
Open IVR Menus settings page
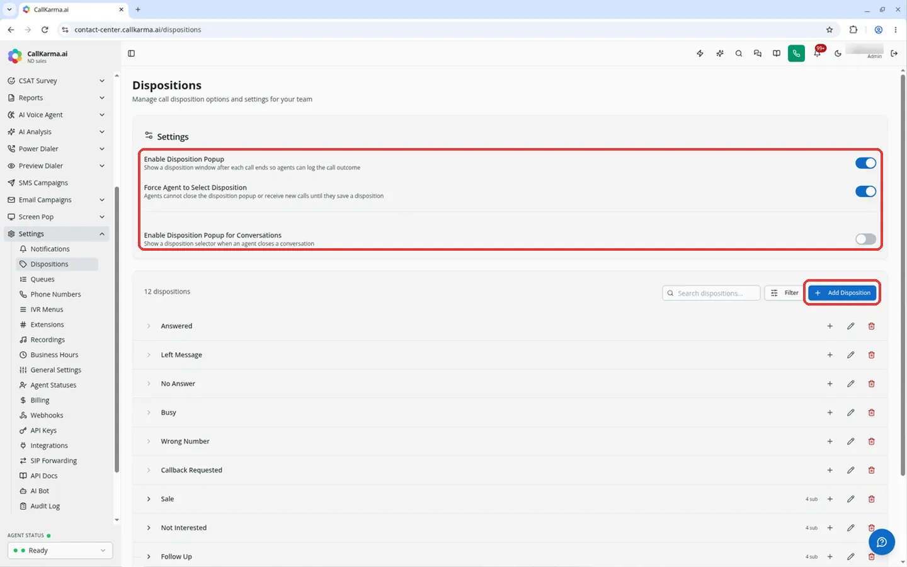tap(57, 309)
